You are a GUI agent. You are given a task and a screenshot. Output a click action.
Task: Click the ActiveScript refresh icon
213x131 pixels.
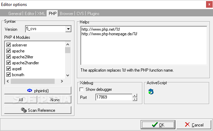click(x=151, y=92)
